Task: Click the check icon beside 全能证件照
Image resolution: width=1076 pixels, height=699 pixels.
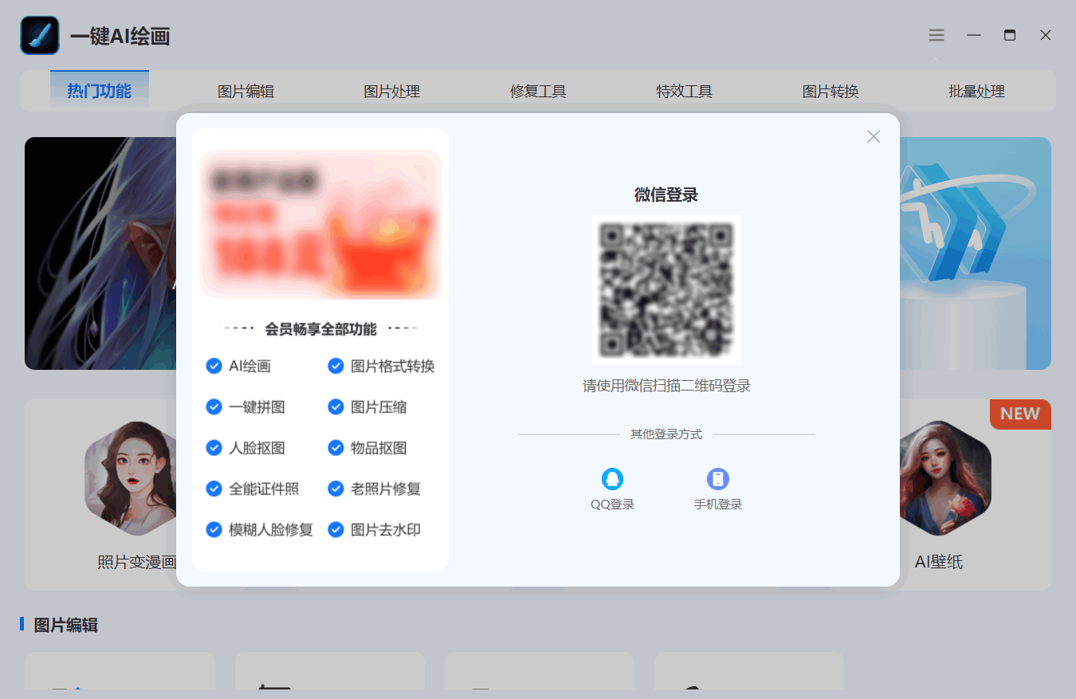Action: (x=214, y=489)
